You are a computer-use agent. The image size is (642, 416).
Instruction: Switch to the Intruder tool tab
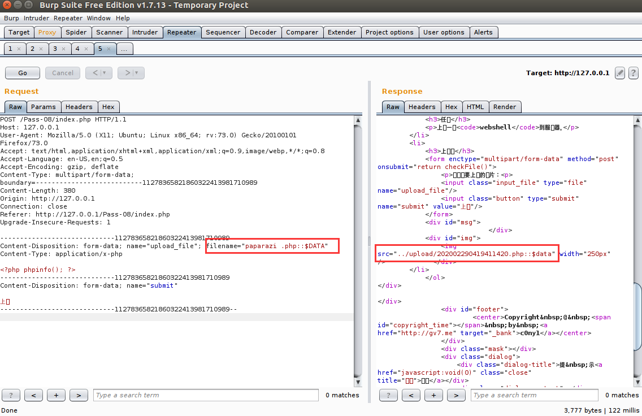pyautogui.click(x=145, y=32)
